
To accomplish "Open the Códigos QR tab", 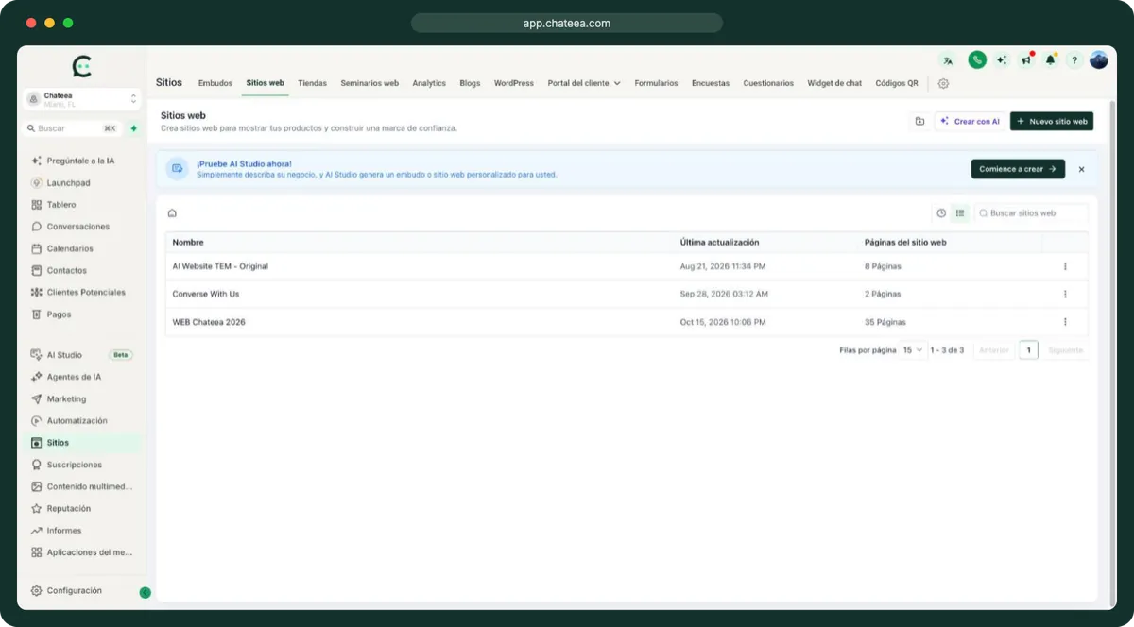I will point(897,83).
